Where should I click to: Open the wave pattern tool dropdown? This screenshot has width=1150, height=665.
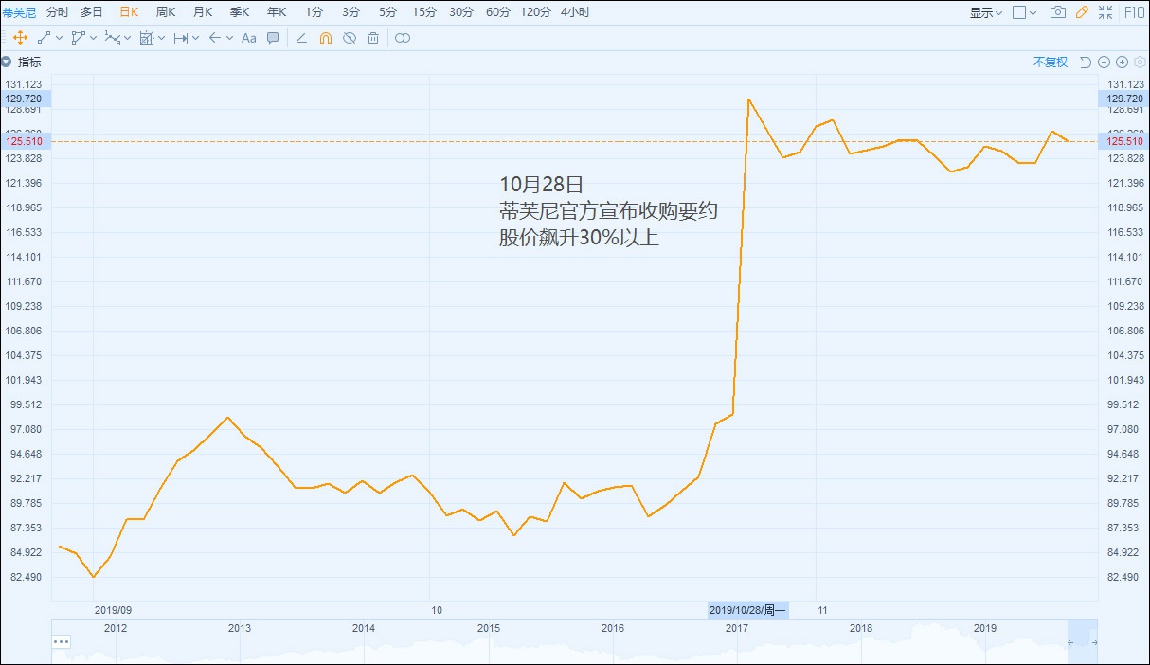tap(127, 38)
